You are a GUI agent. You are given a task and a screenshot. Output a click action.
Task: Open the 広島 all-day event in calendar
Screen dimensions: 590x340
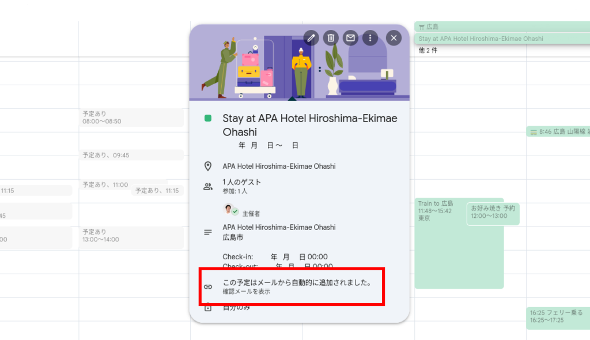(x=502, y=27)
